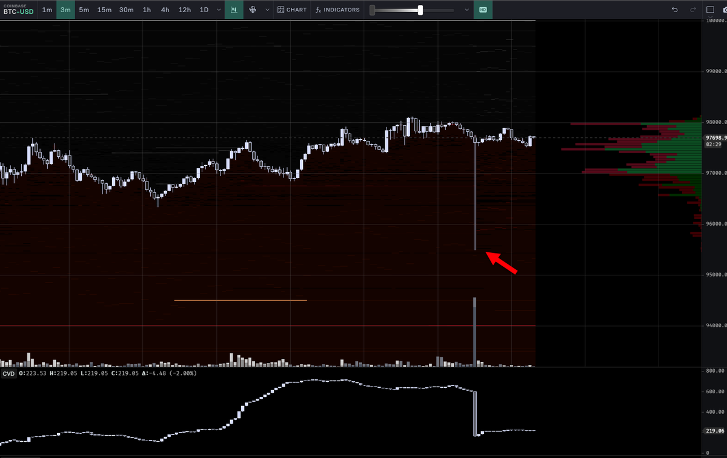
Task: Expand the dropdown right of the intensity slider
Action: click(x=466, y=10)
